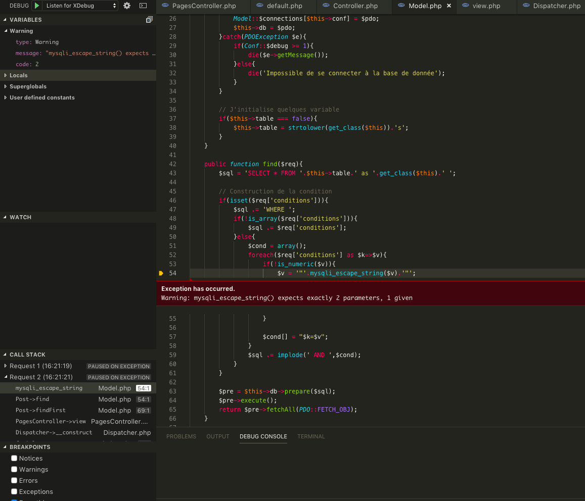The width and height of the screenshot is (585, 501).
Task: Click the PAUSED ON EXCEPTION badge for Request 1
Action: pyautogui.click(x=119, y=367)
